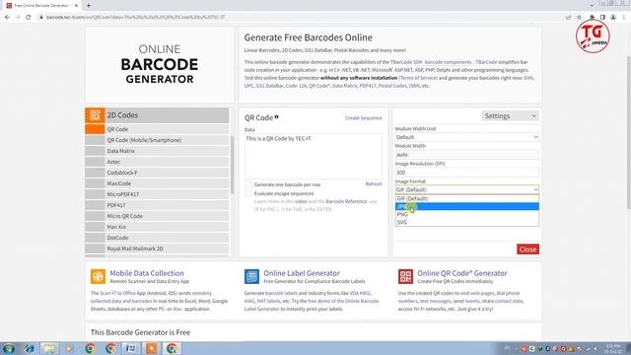Reload the page with the refresh icon
The height and width of the screenshot is (355, 631).
coord(29,18)
